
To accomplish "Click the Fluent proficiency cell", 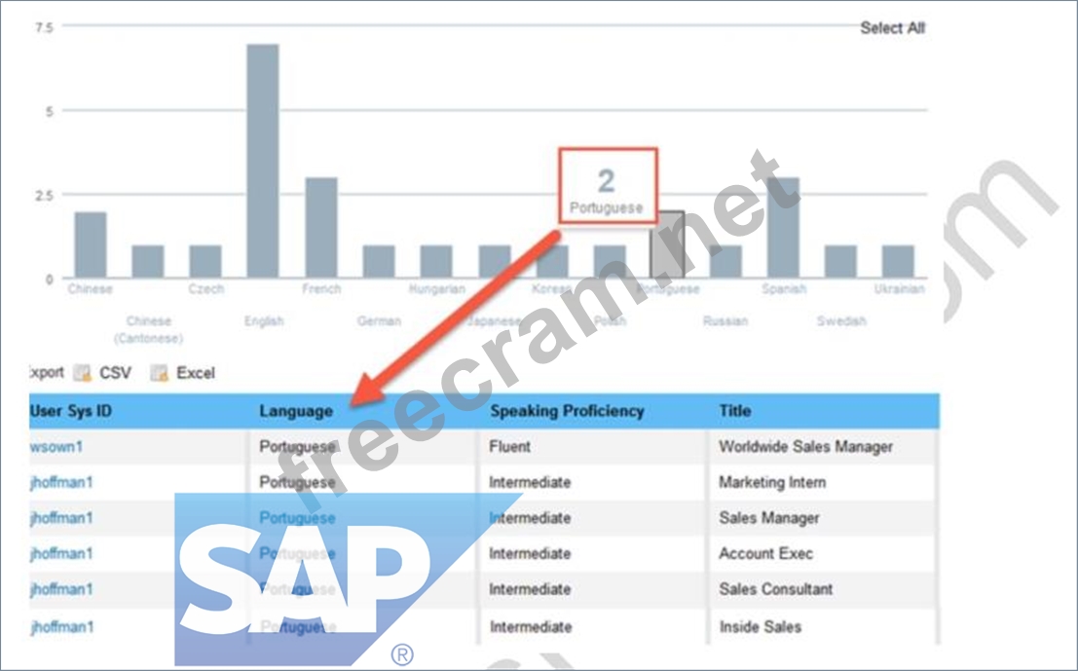I will [510, 447].
